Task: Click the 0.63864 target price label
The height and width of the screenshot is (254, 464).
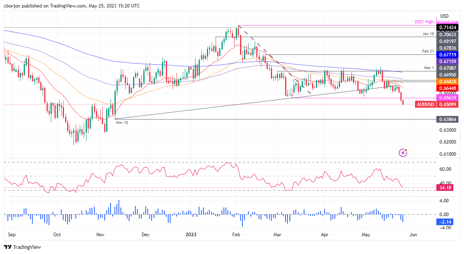Action: [447, 119]
